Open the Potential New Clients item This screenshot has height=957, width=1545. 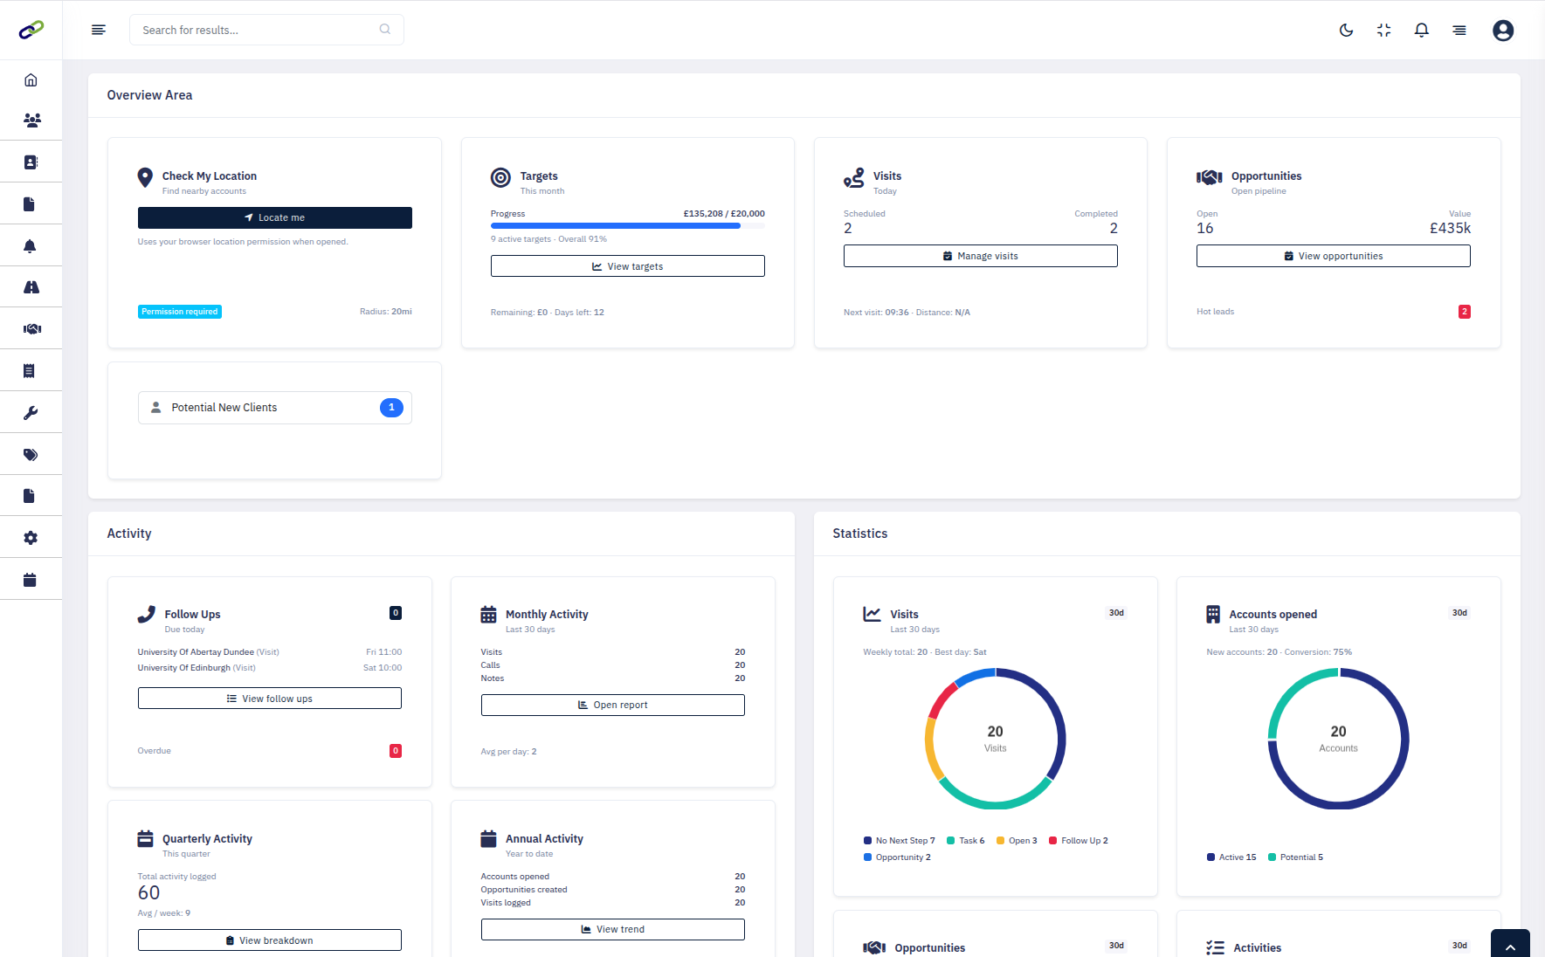[275, 408]
